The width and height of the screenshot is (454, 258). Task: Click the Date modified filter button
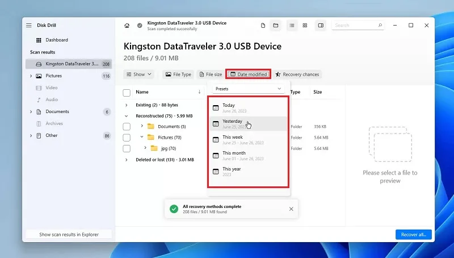(x=249, y=74)
